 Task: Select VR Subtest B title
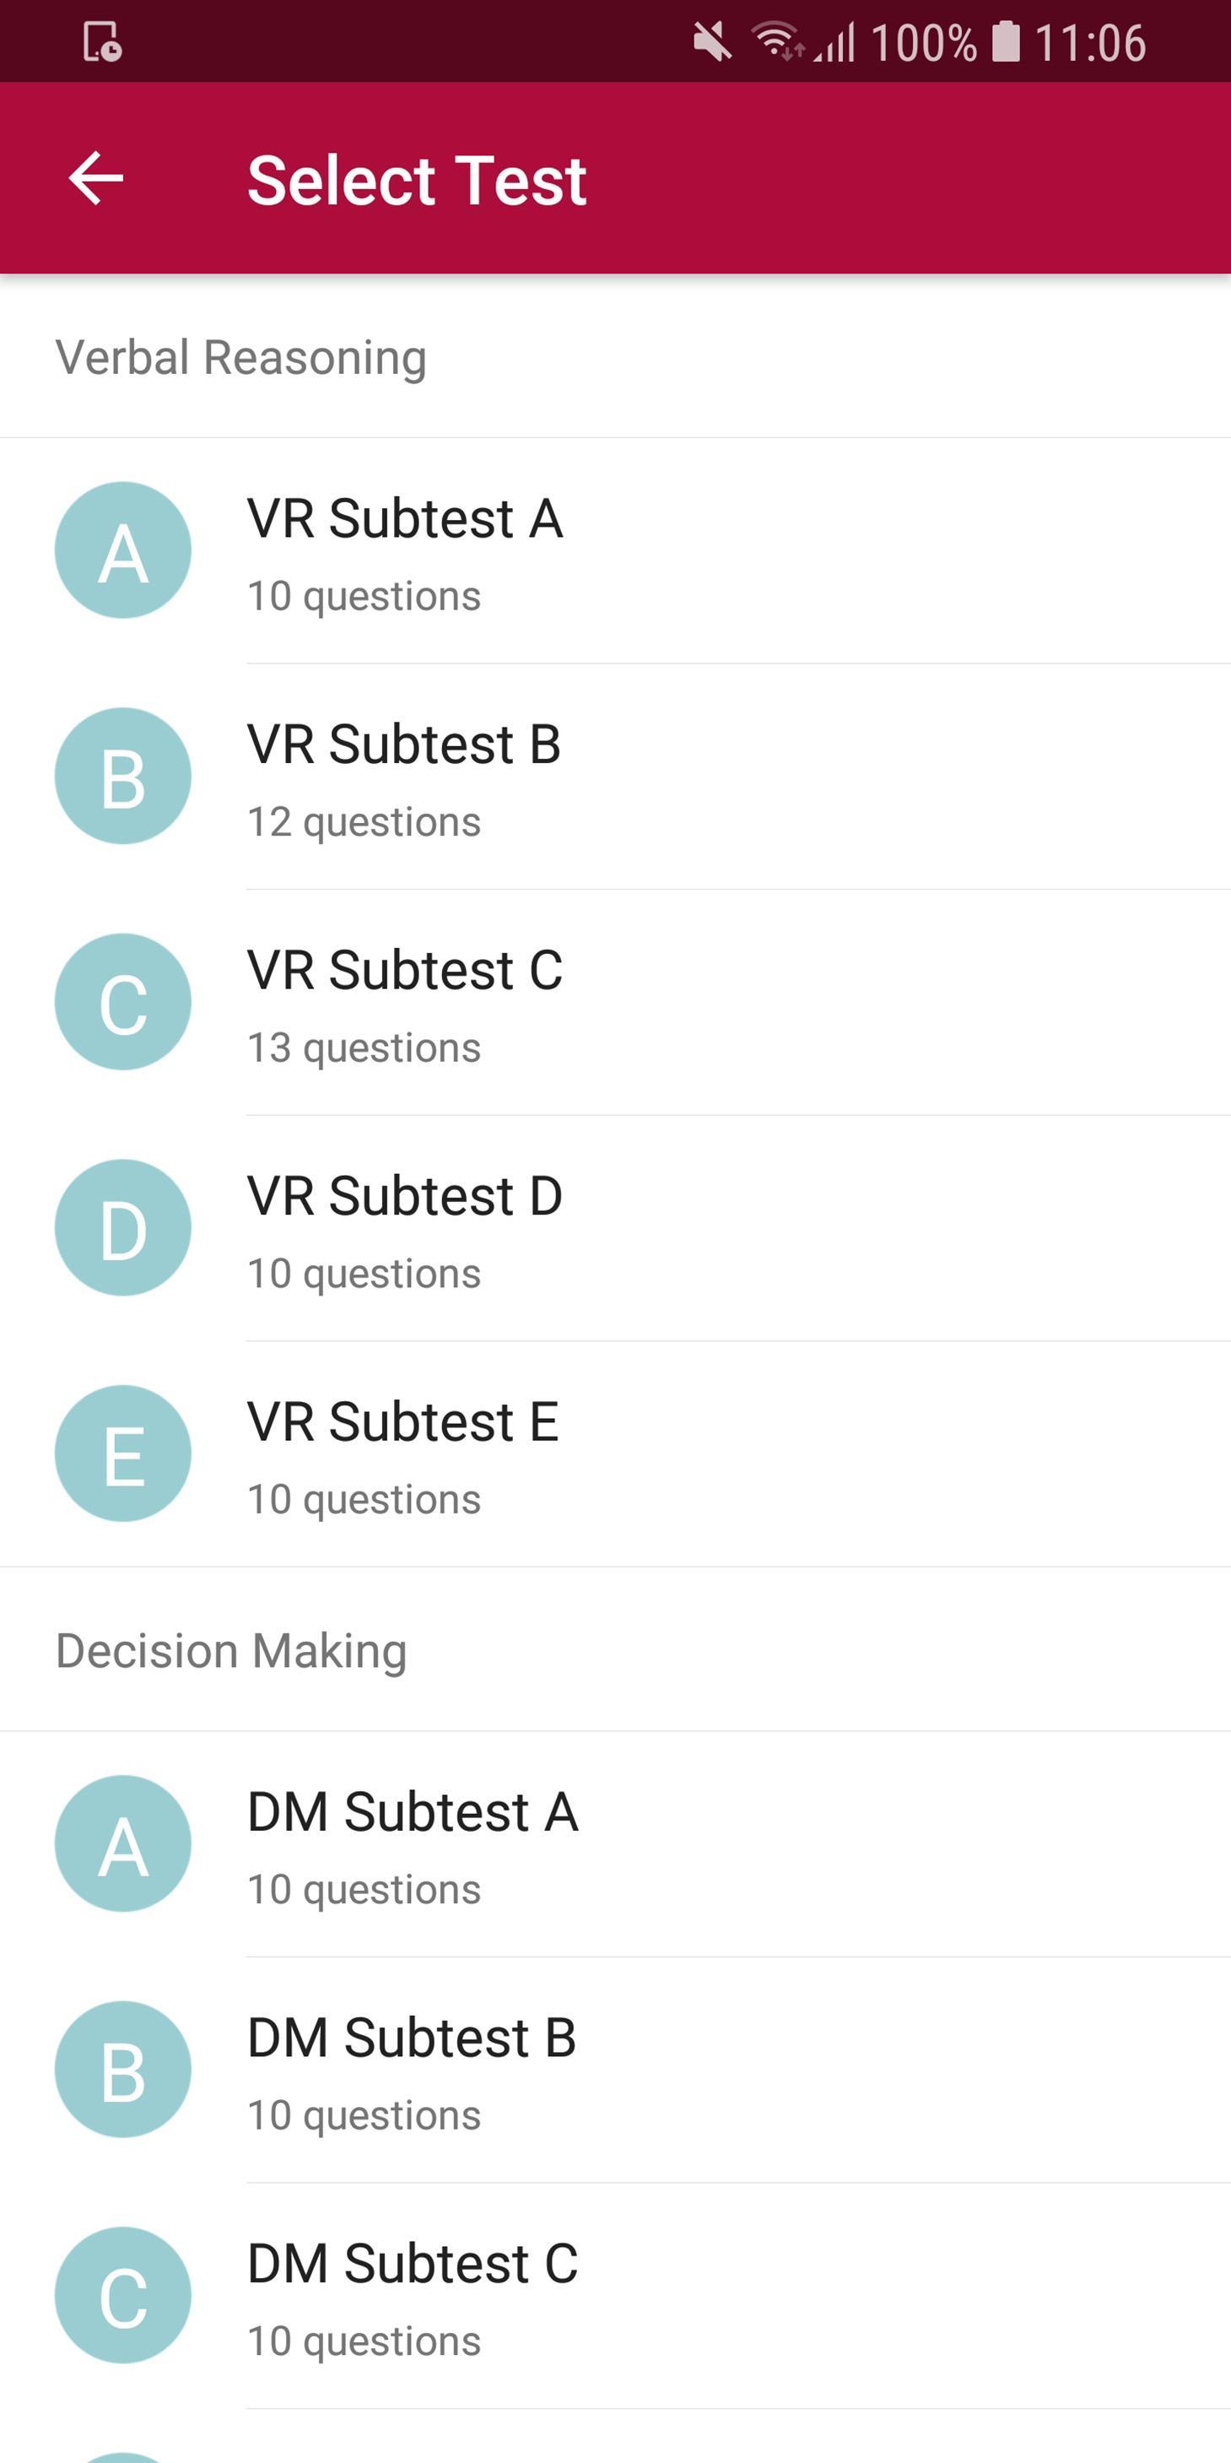pyautogui.click(x=404, y=744)
